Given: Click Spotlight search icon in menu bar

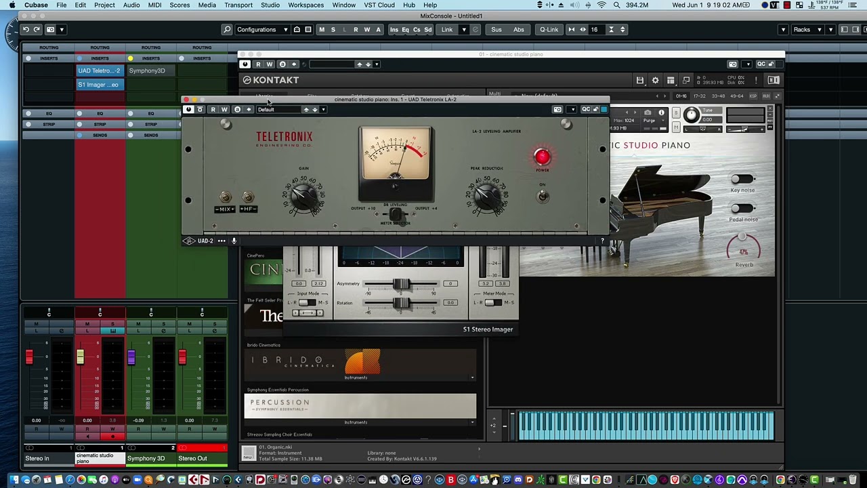Looking at the screenshot, I should [x=616, y=5].
